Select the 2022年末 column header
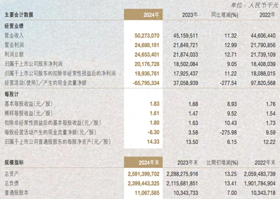Screen dimensions: 280x199 tap(265, 163)
